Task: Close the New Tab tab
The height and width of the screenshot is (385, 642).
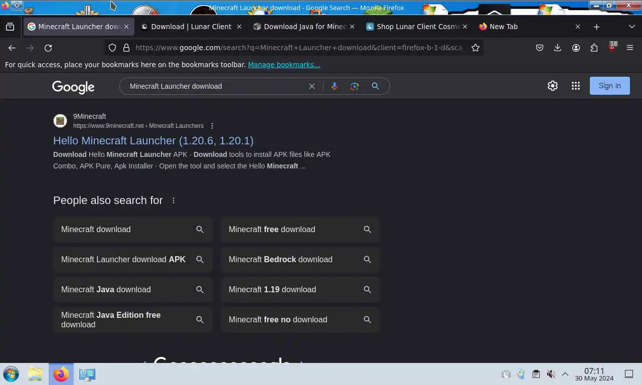Action: click(x=577, y=27)
